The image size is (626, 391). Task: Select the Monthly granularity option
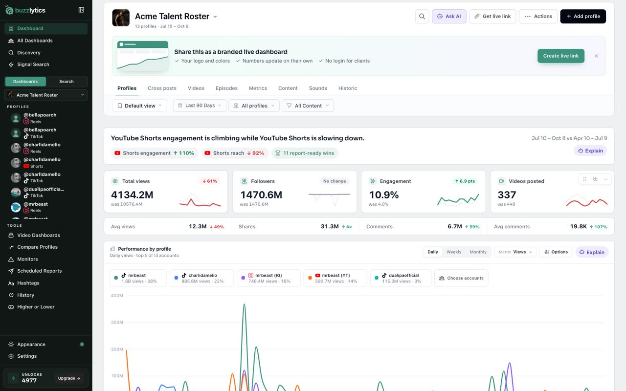(x=478, y=252)
